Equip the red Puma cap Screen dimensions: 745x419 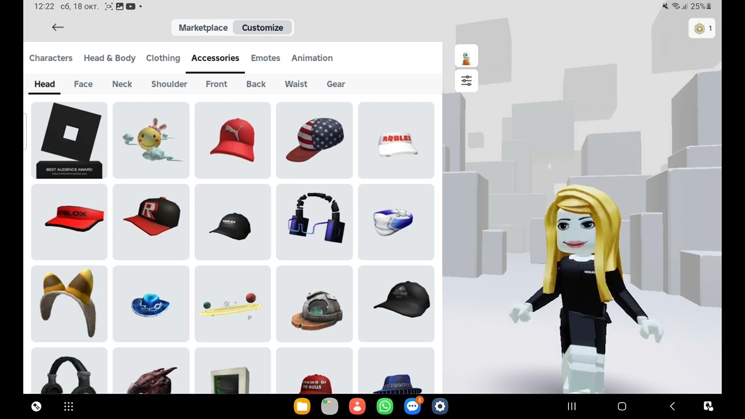tap(233, 140)
